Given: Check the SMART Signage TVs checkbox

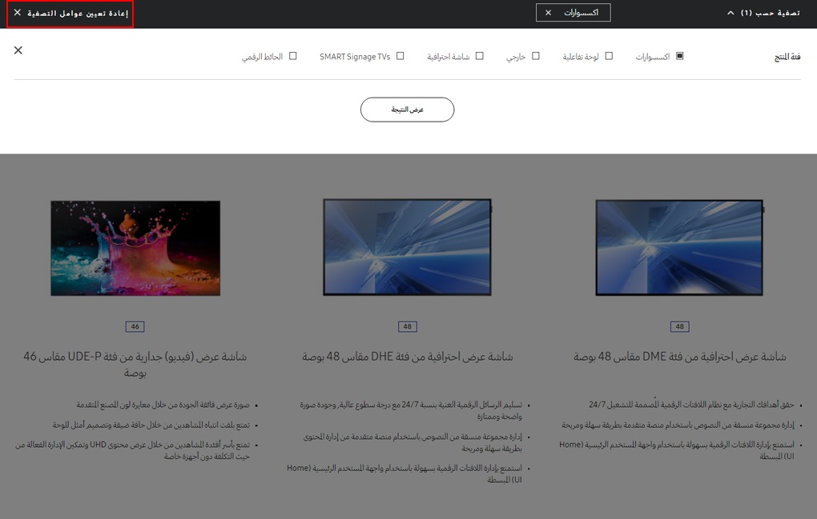Looking at the screenshot, I should (x=400, y=56).
